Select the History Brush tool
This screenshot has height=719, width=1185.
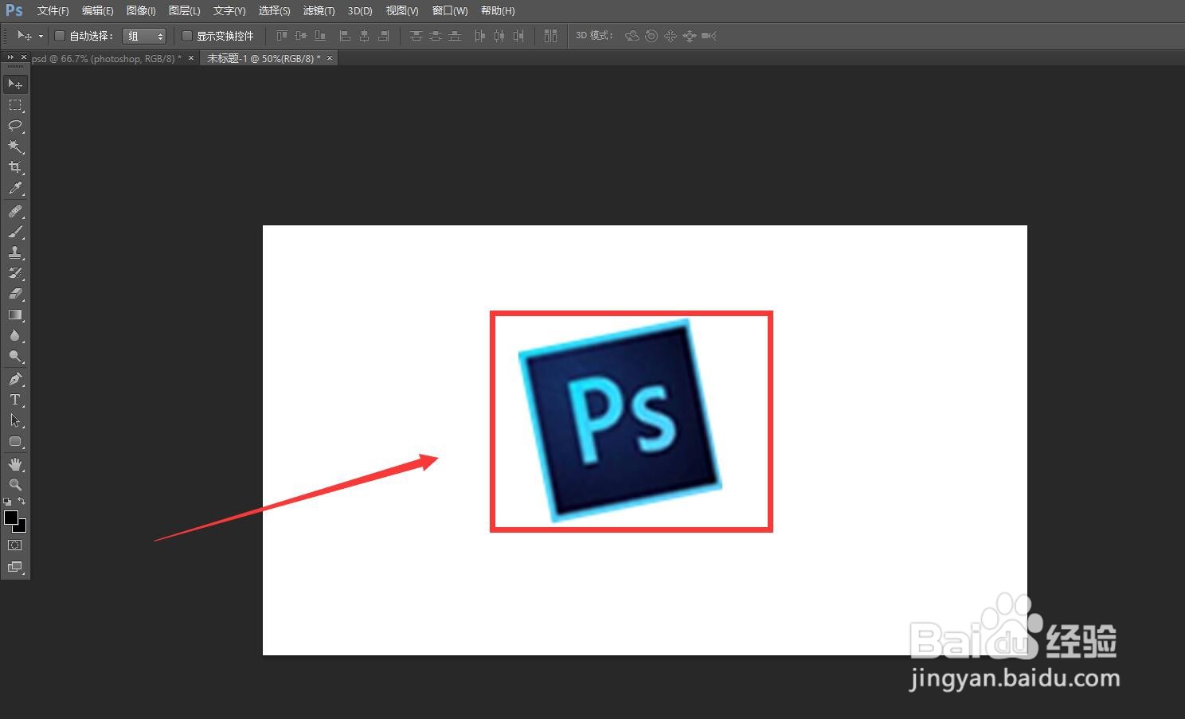(15, 273)
